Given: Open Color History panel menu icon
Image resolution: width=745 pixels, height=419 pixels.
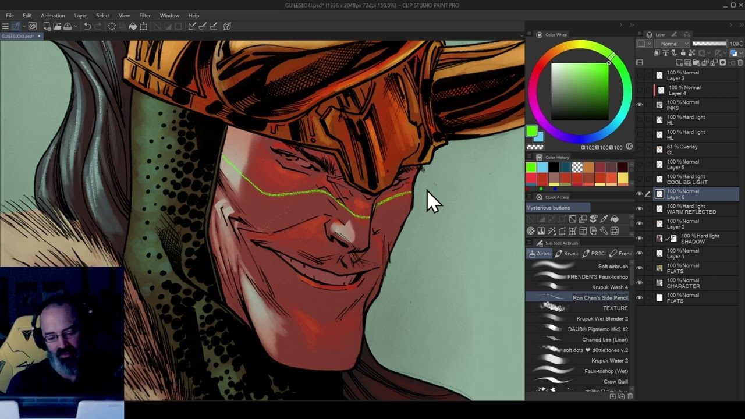Looking at the screenshot, I should [530, 157].
